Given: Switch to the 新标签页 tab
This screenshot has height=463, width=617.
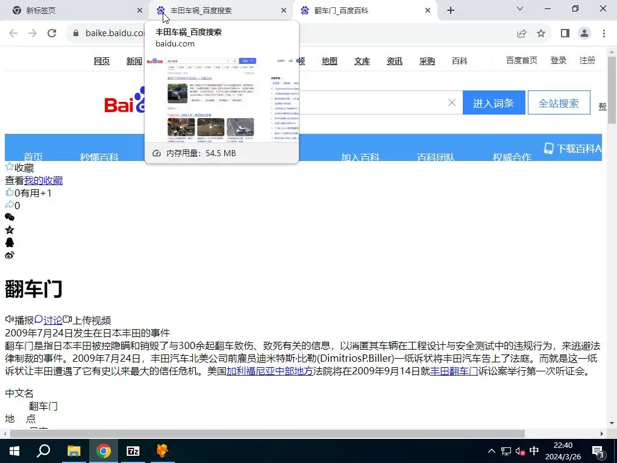Looking at the screenshot, I should (x=75, y=11).
